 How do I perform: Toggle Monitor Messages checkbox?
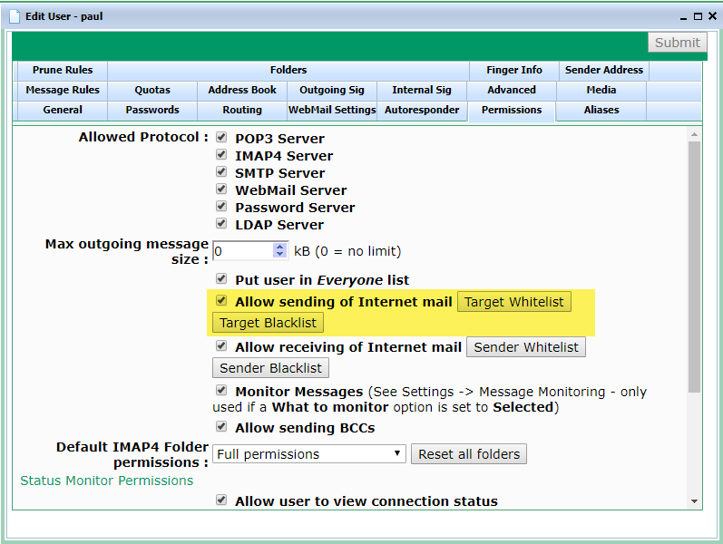(221, 391)
